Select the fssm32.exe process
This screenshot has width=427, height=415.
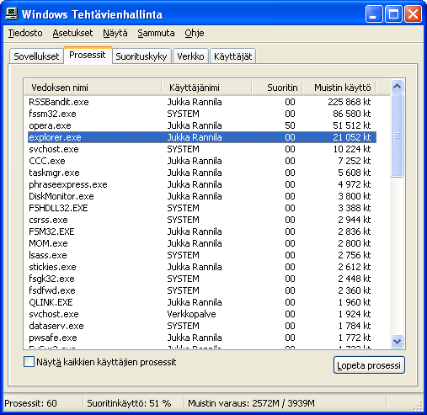202,114
